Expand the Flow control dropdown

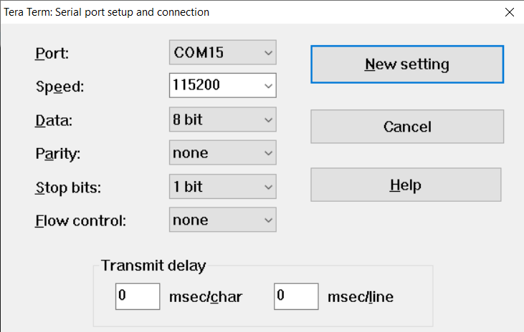coord(223,220)
